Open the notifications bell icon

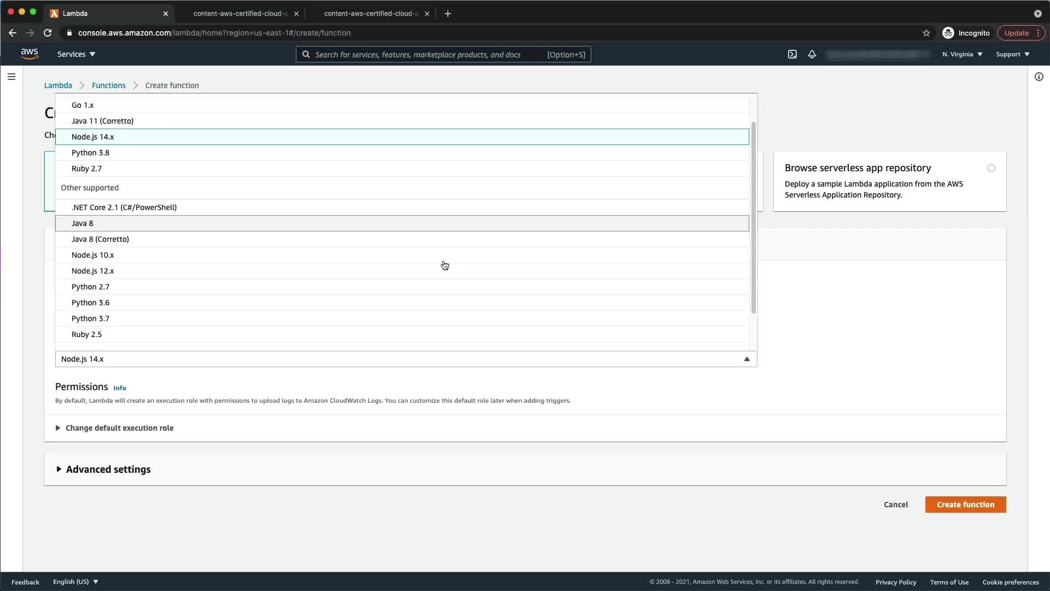[x=812, y=54]
